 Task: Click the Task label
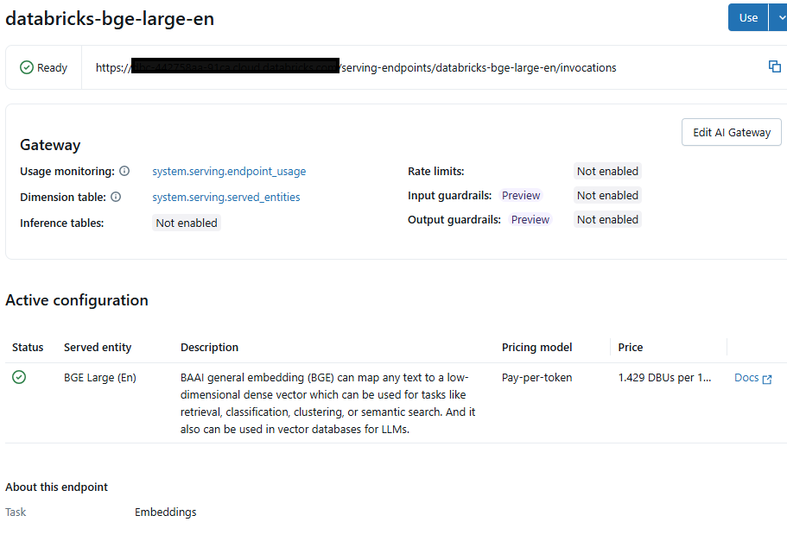click(16, 512)
